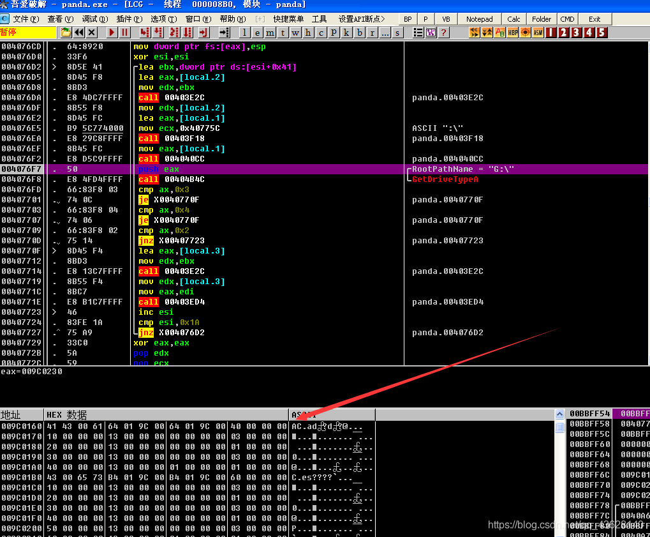Image resolution: width=650 pixels, height=537 pixels.
Task: Restart the program with the rewind icon
Action: pos(79,33)
